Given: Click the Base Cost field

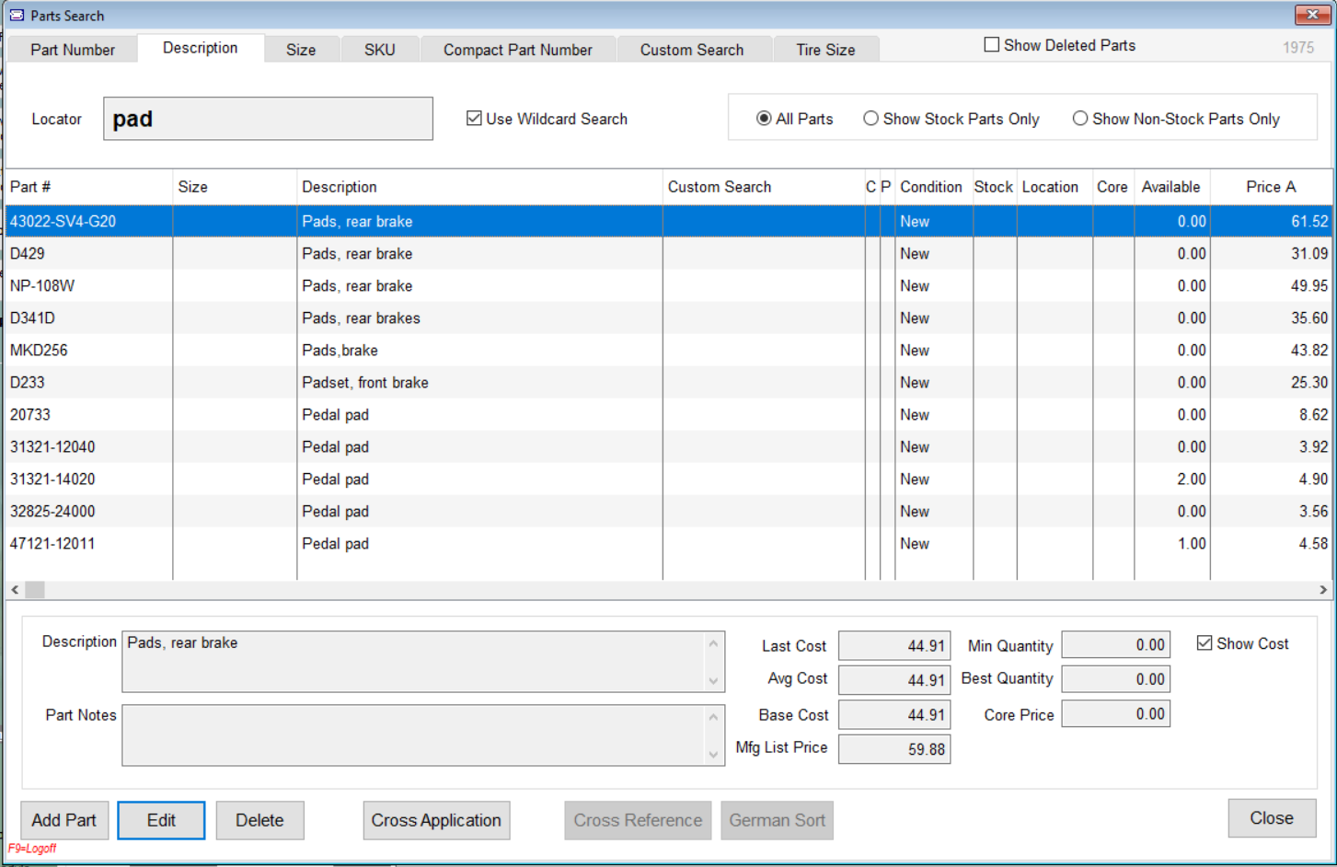Looking at the screenshot, I should click(894, 714).
